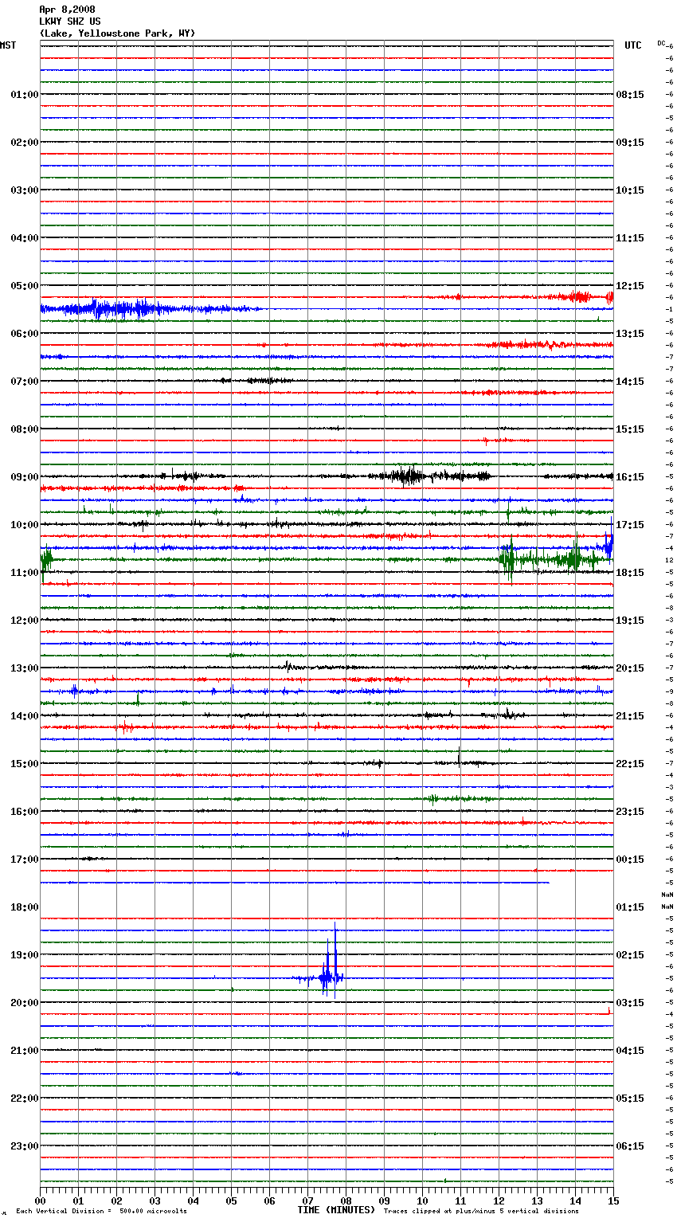Click the UTC time zone header
This screenshot has height=1222, width=677.
(x=632, y=45)
